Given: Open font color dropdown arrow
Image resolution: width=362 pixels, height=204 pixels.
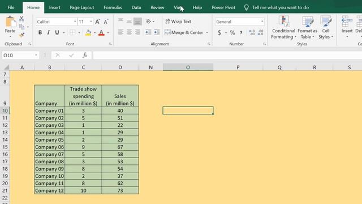Looking at the screenshot, I should (108, 33).
